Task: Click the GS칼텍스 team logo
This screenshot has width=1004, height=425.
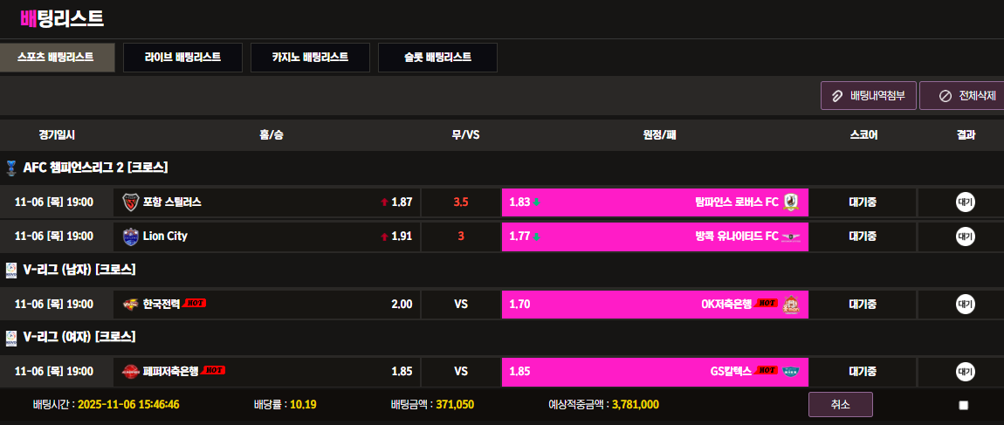Action: 791,371
